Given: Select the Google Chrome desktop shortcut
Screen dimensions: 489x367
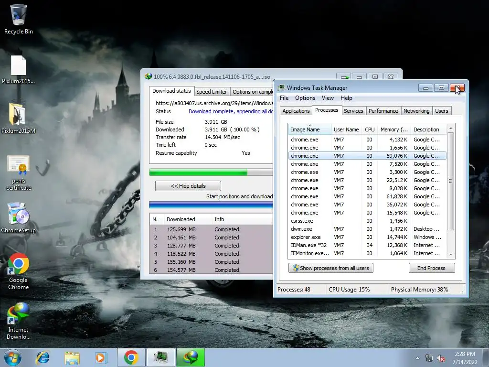Looking at the screenshot, I should pyautogui.click(x=19, y=271).
